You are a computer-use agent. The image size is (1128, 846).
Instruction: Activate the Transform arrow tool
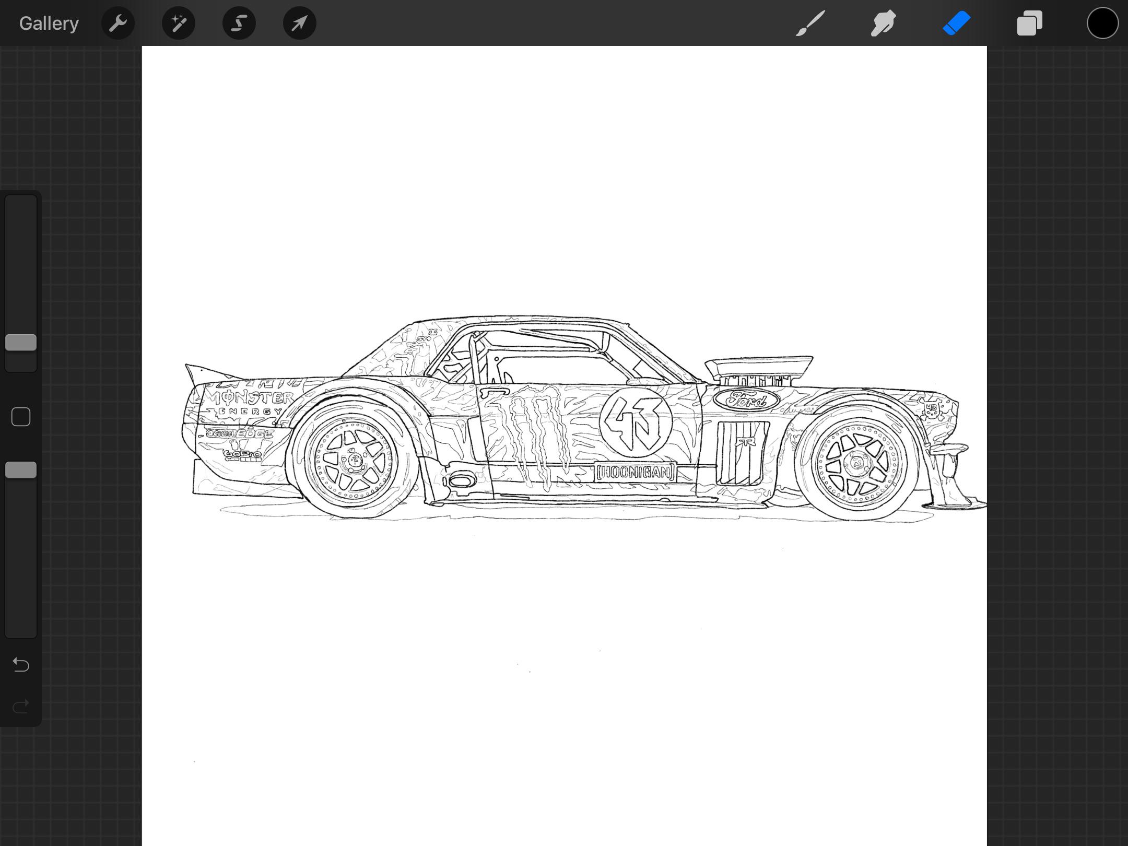tap(300, 23)
